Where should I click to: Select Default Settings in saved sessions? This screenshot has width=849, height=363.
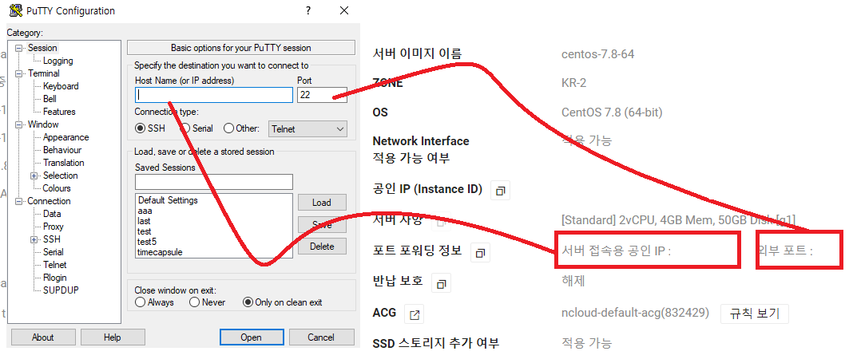coord(168,201)
